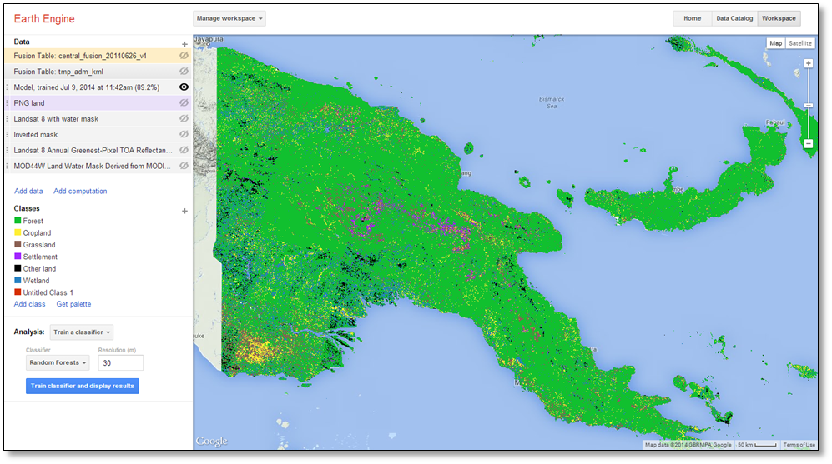Click the green Forest color swatch

point(18,221)
